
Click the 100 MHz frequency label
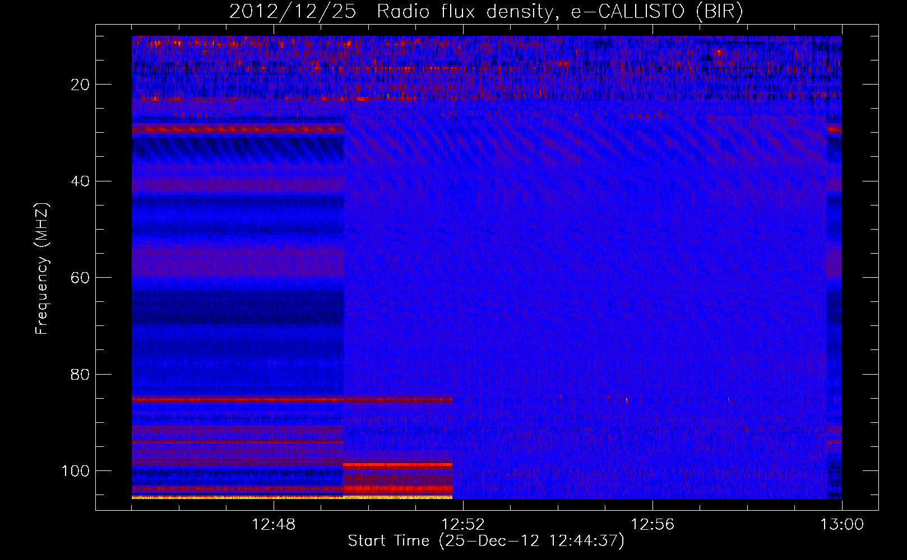(76, 471)
